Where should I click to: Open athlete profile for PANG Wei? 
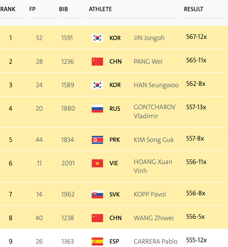[148, 62]
